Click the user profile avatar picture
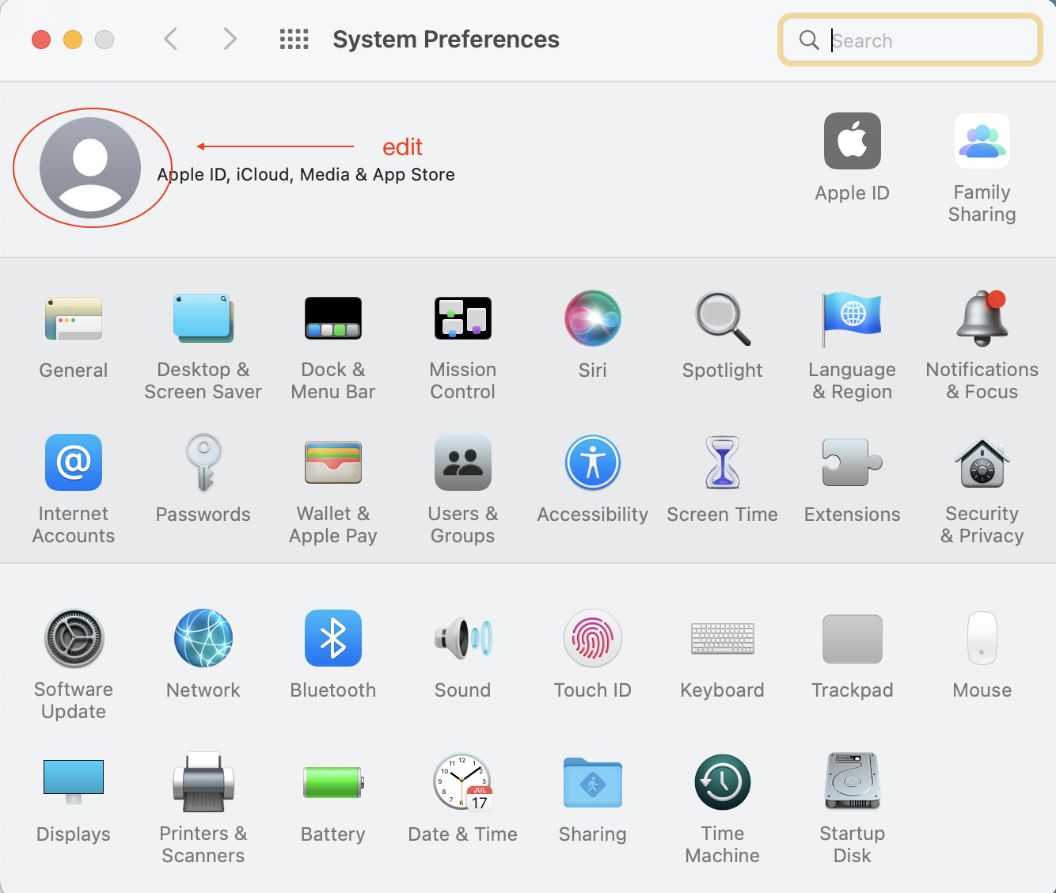This screenshot has width=1056, height=893. click(90, 168)
